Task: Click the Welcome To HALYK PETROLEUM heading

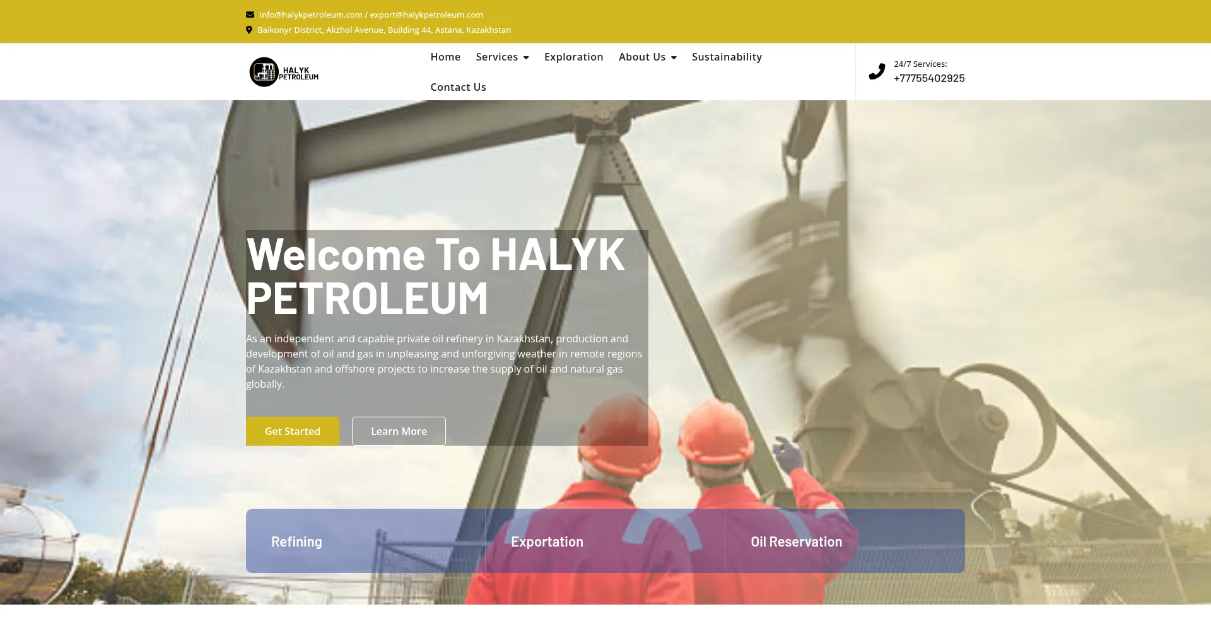Action: click(x=435, y=275)
